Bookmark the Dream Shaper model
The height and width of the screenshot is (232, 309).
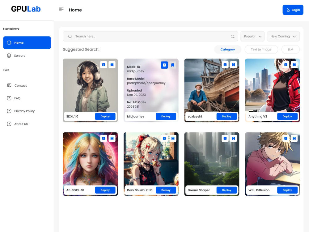tap(233, 139)
